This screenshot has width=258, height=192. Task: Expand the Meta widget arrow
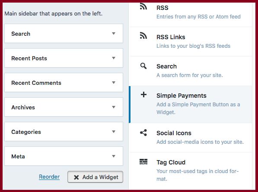114,156
